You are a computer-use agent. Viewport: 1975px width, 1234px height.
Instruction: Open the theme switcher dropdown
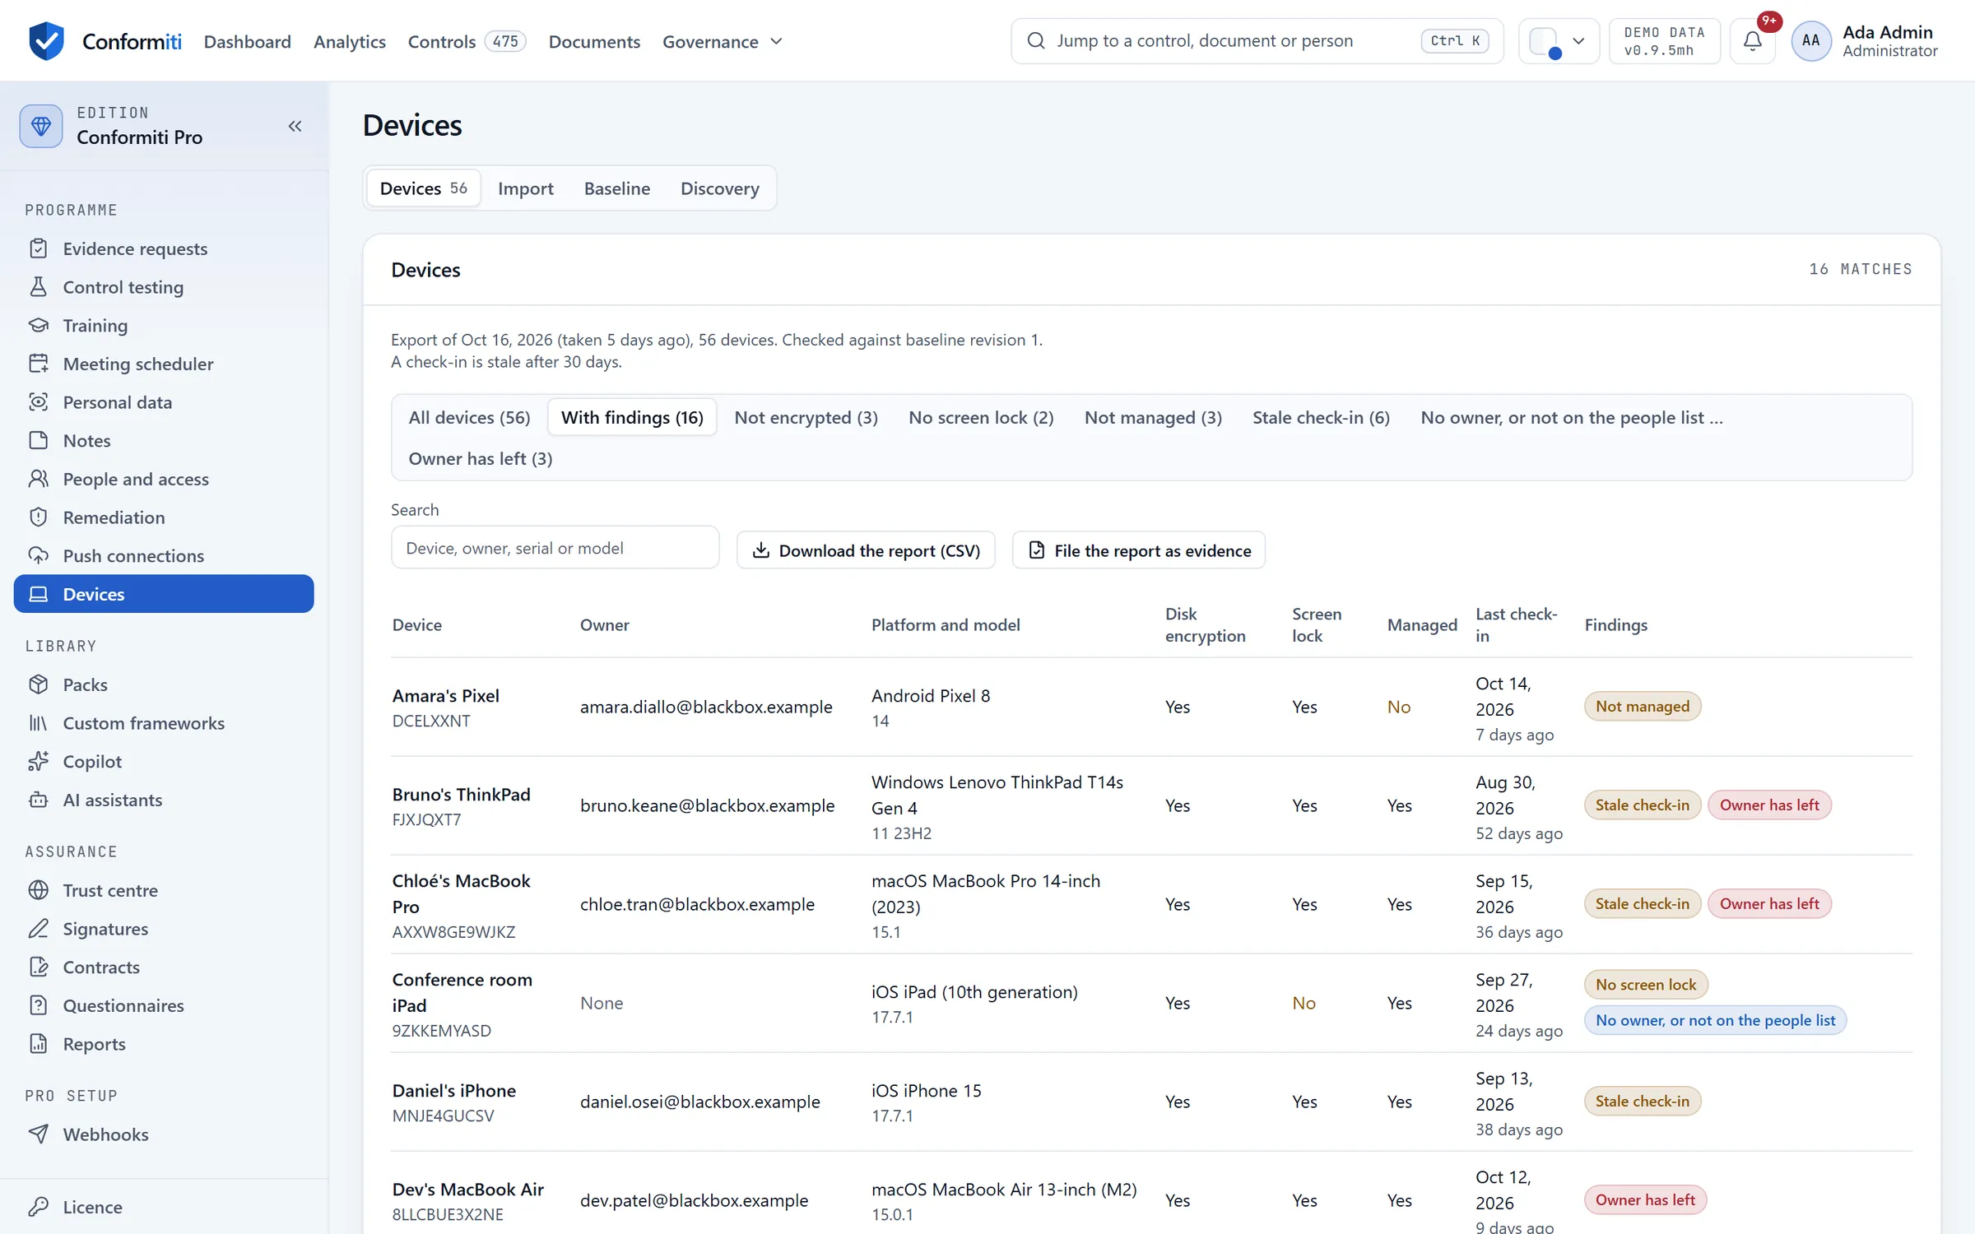1559,41
